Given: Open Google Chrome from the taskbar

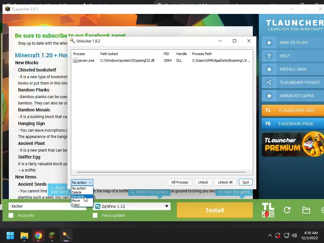Looking at the screenshot, I should click(38, 235).
